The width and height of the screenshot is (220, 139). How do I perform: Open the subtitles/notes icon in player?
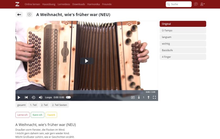tap(133, 98)
